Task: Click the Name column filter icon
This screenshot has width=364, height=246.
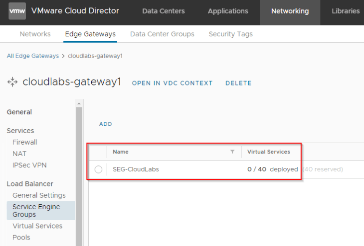Action: [x=232, y=152]
